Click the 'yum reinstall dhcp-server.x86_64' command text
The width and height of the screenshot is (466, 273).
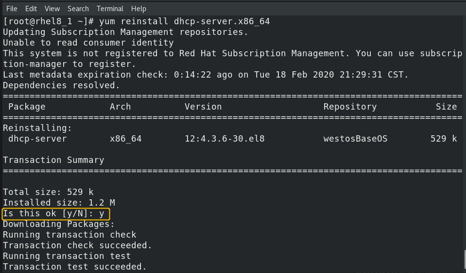[x=185, y=21]
